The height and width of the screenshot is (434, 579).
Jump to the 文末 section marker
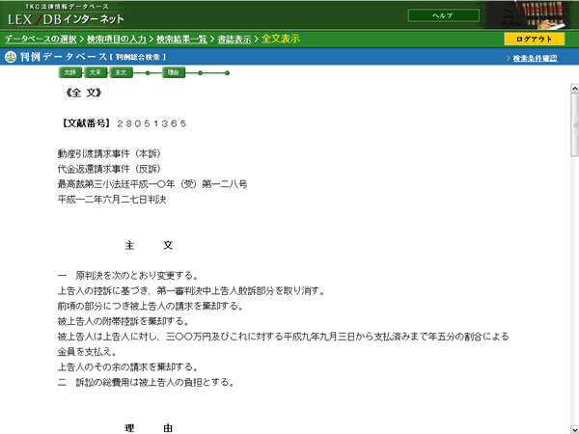(x=96, y=72)
